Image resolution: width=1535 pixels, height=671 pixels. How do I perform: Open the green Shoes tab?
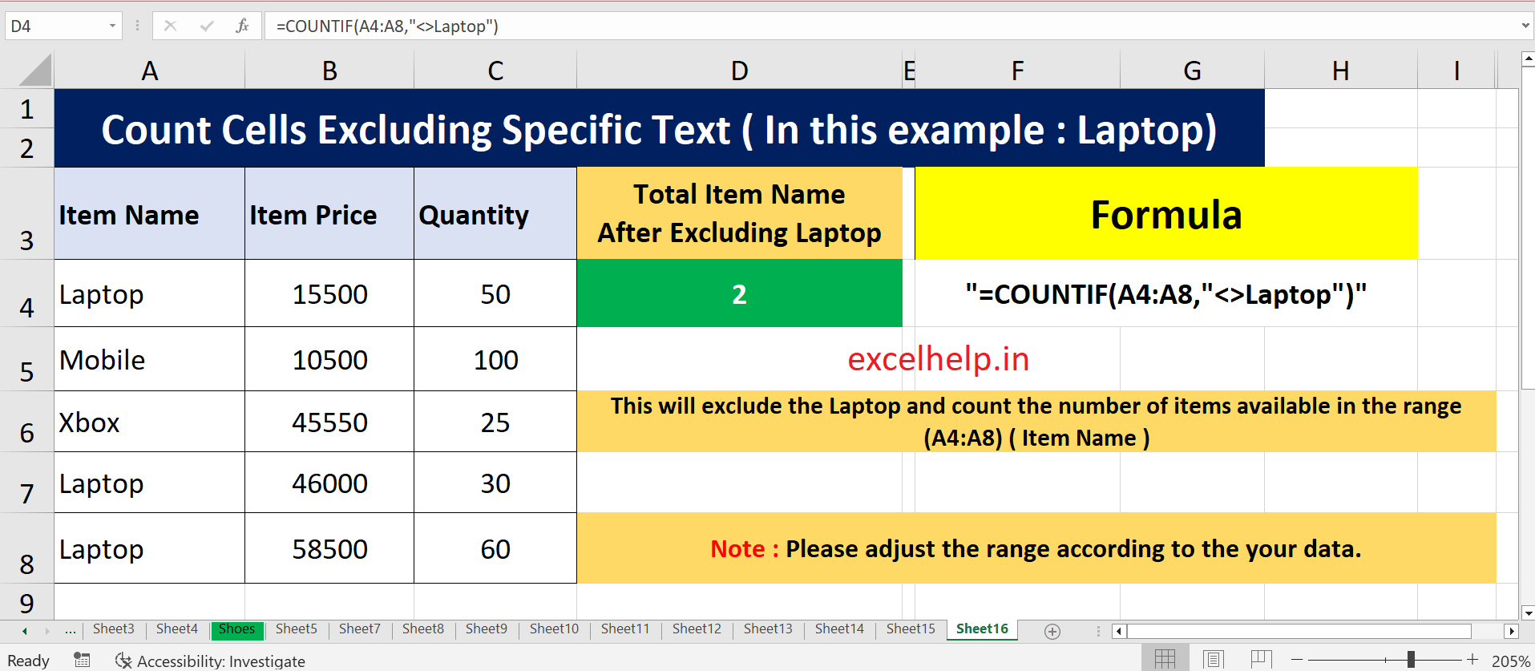click(236, 629)
